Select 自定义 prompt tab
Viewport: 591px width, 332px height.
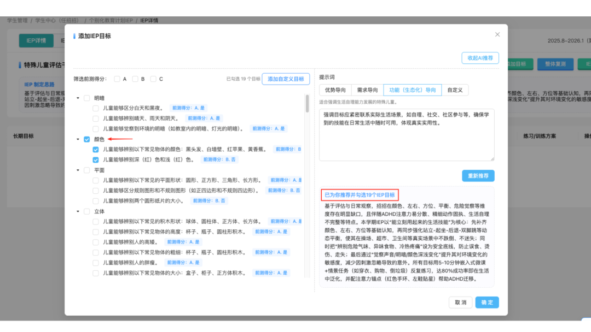pos(455,90)
